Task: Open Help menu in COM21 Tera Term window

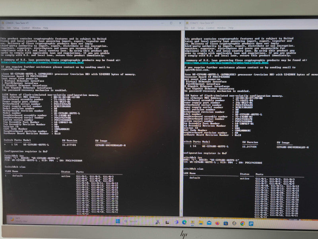Action: 231,28
